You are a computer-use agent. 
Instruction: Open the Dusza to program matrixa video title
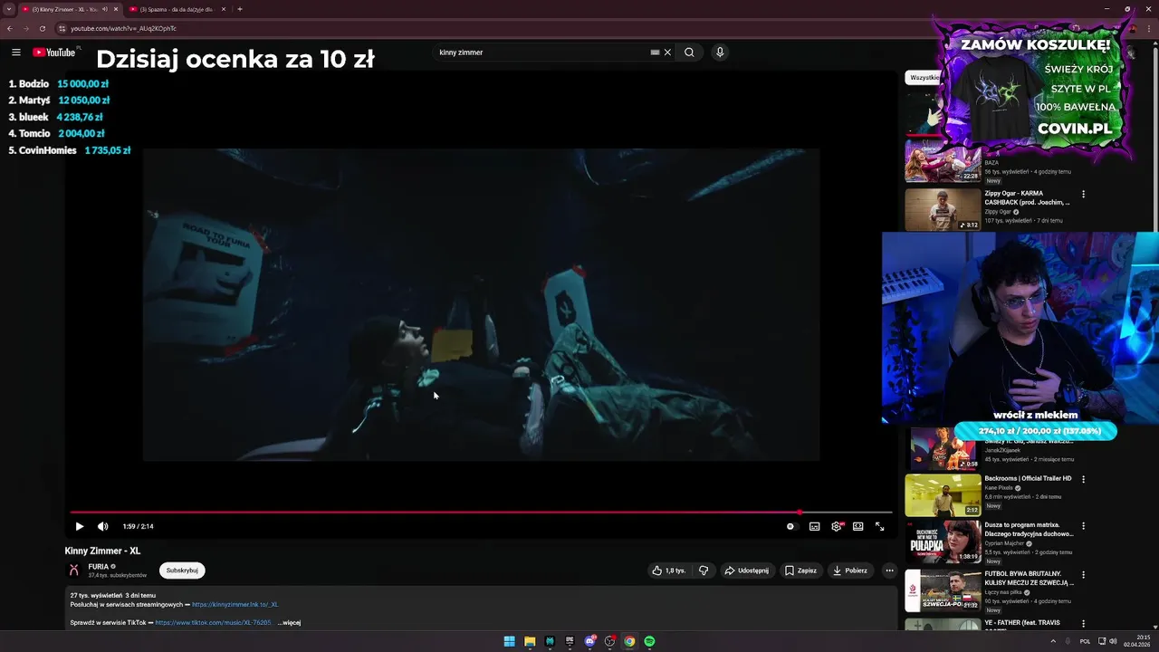pos(1029,529)
